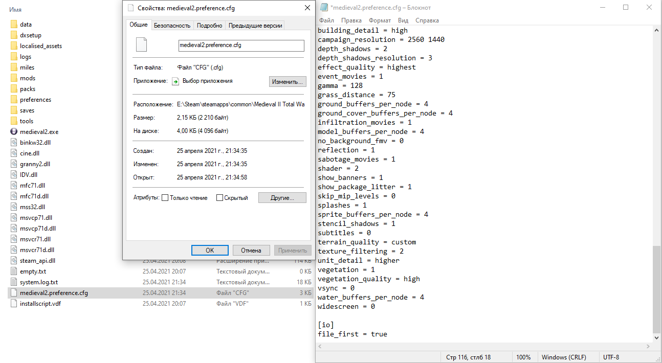Click the medieval2.preference.cfg icon in file list
Image resolution: width=662 pixels, height=363 pixels.
pos(14,292)
